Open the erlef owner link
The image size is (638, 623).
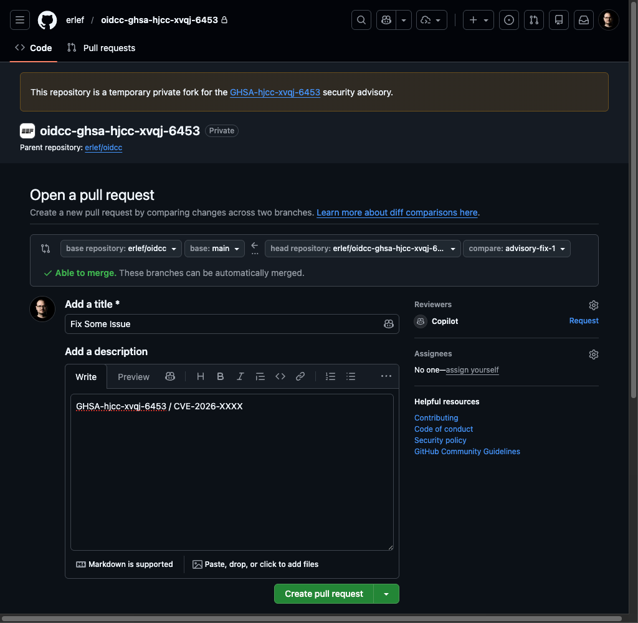(75, 20)
